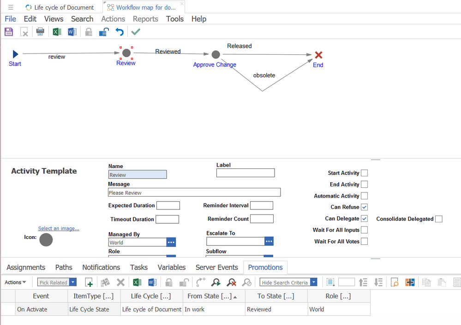Click the green checkmark Done icon

coord(136,32)
